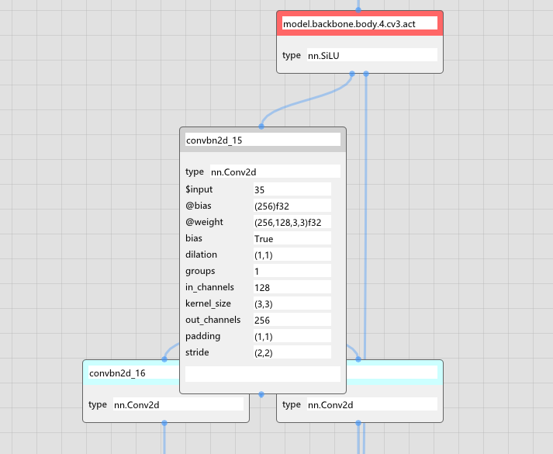Select the @weight value (256,128,3,3)f32

coord(292,222)
